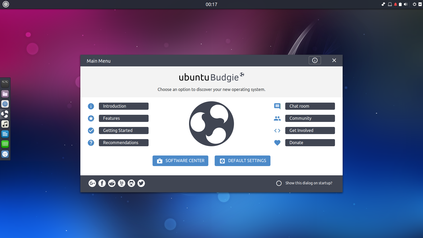The image size is (423, 238).
Task: Launch Chromium browser from the dock
Action: 5,154
